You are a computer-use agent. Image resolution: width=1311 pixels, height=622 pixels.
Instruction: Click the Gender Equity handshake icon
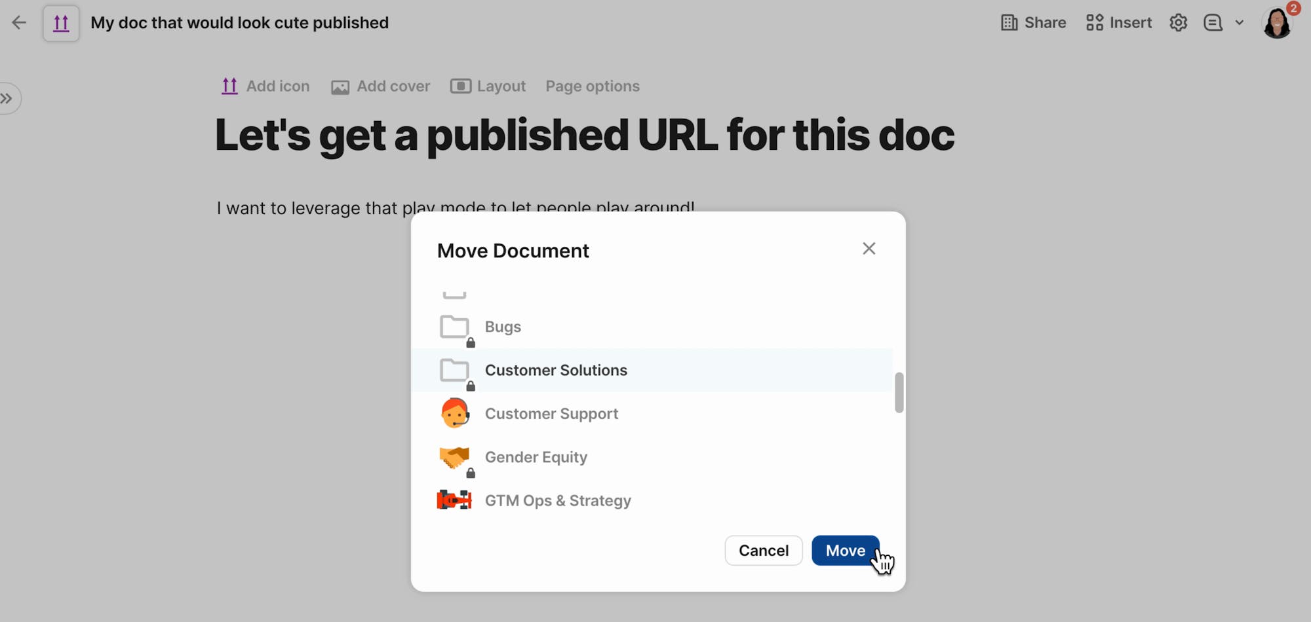(454, 457)
